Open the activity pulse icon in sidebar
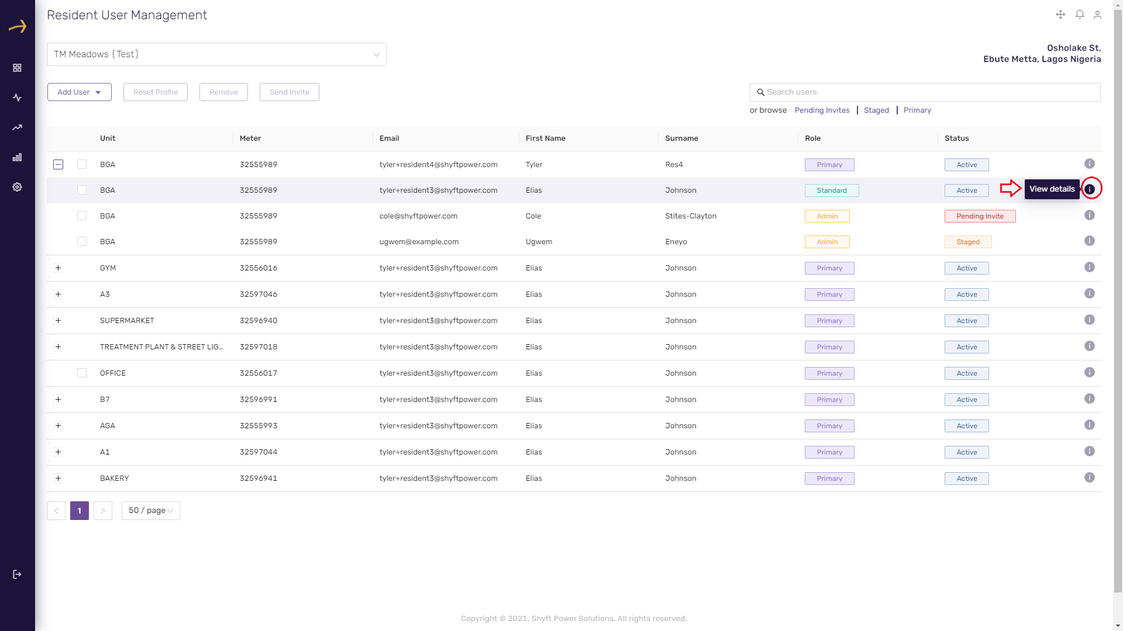The image size is (1123, 631). [x=17, y=98]
